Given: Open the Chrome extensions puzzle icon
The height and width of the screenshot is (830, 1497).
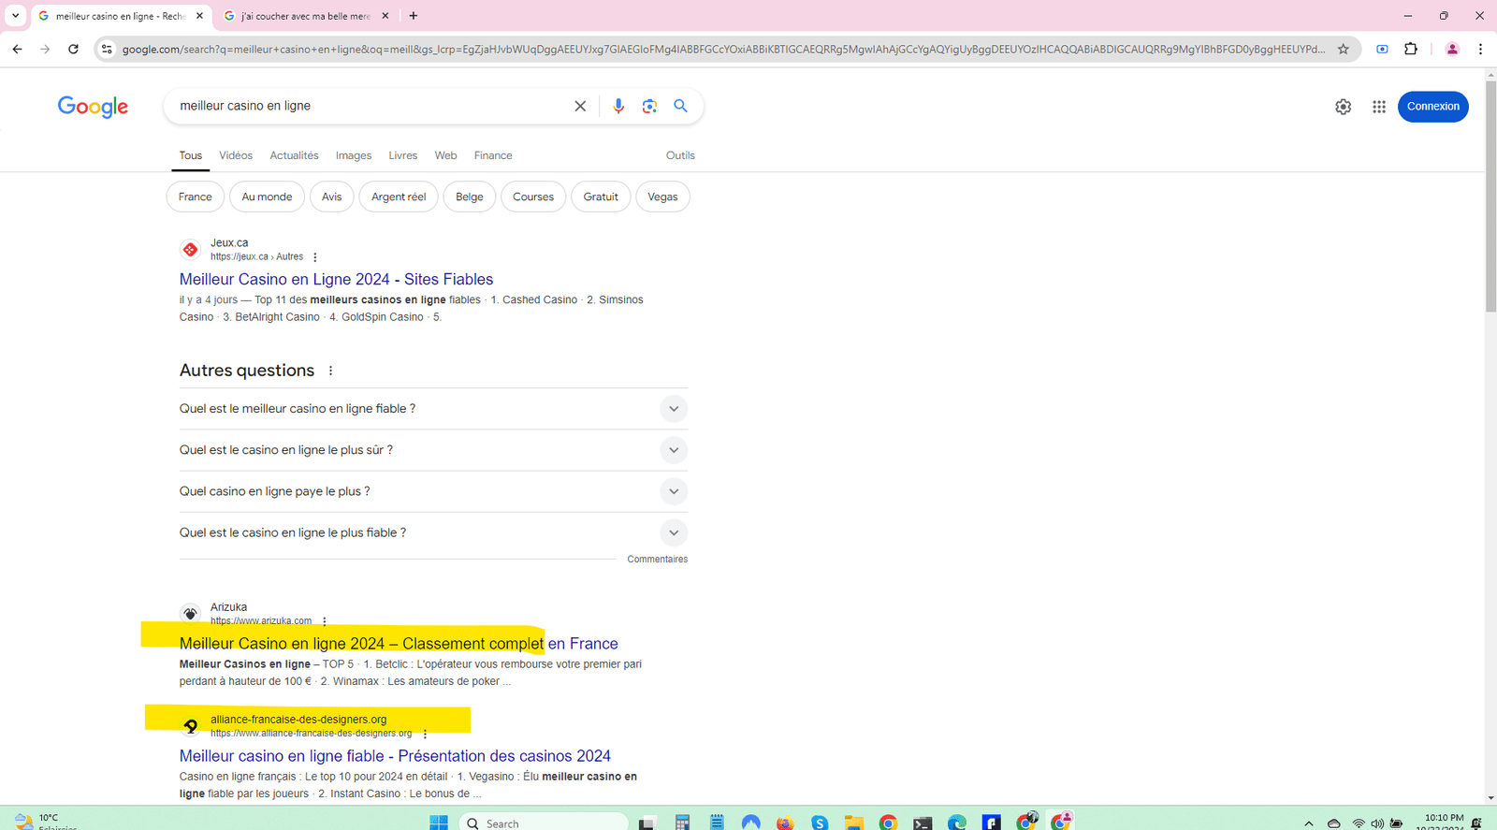Looking at the screenshot, I should (x=1411, y=49).
